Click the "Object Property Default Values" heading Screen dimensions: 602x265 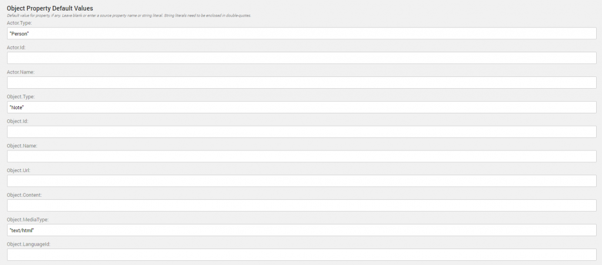pyautogui.click(x=46, y=8)
